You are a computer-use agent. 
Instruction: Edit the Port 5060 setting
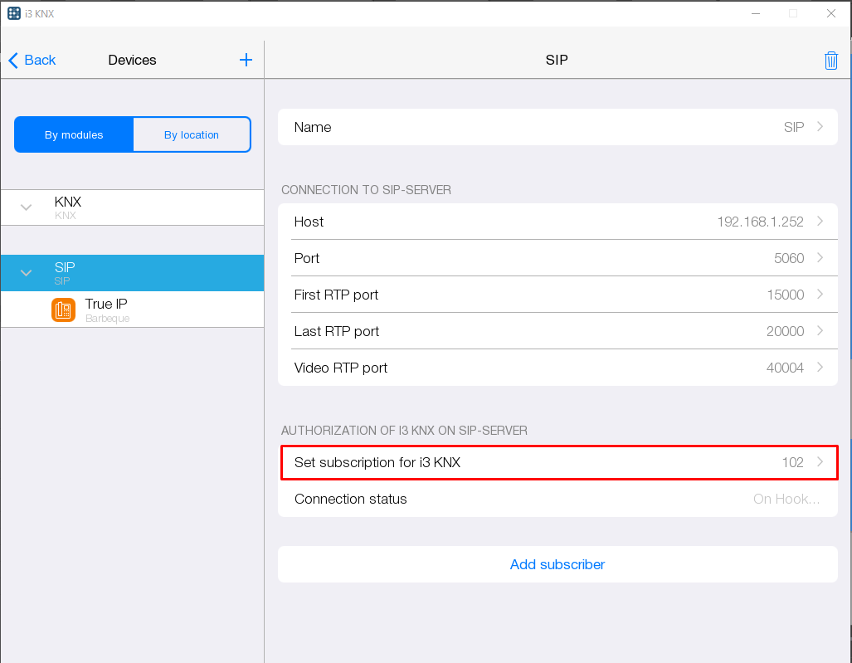[x=557, y=258]
